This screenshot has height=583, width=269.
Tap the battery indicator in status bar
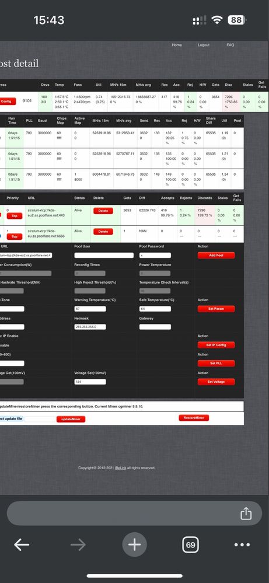(x=237, y=20)
